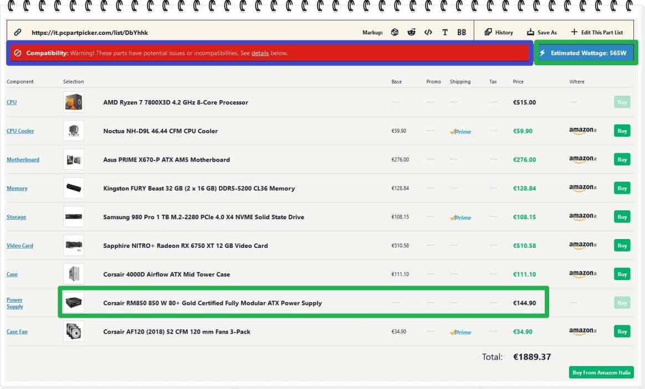Click the Corsair 4000D Airflow case thumbnail
This screenshot has height=389, width=645.
pos(74,274)
